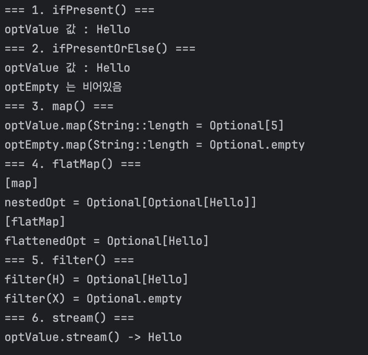Select the nestedOpt output line

(x=130, y=202)
